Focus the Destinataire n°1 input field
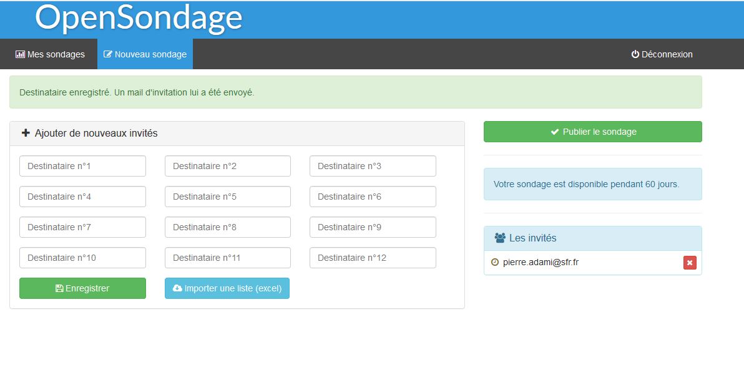The height and width of the screenshot is (370, 744). pos(82,166)
